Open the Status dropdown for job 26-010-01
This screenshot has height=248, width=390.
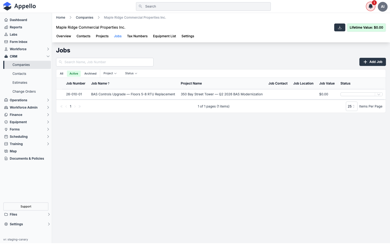click(x=361, y=94)
